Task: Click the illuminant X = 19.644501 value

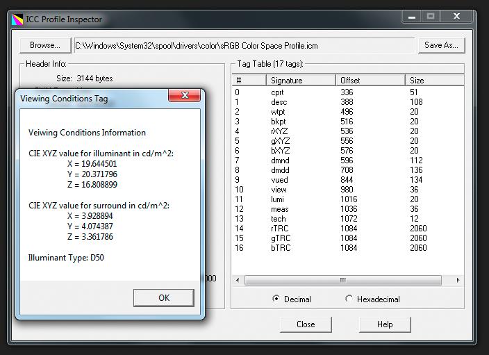Action: (x=92, y=164)
